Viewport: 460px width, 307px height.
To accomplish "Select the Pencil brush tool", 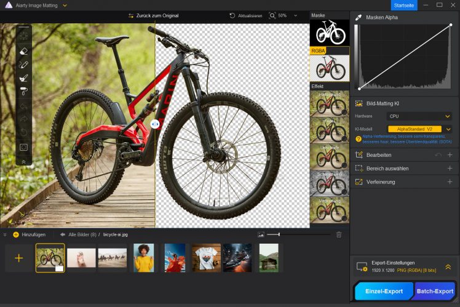I will click(24, 65).
